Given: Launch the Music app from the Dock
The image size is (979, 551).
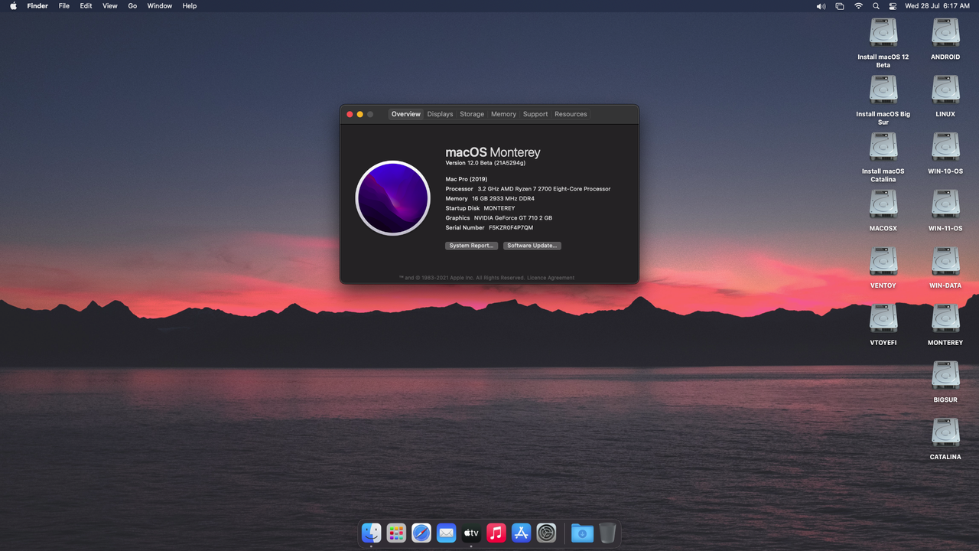Looking at the screenshot, I should click(496, 533).
